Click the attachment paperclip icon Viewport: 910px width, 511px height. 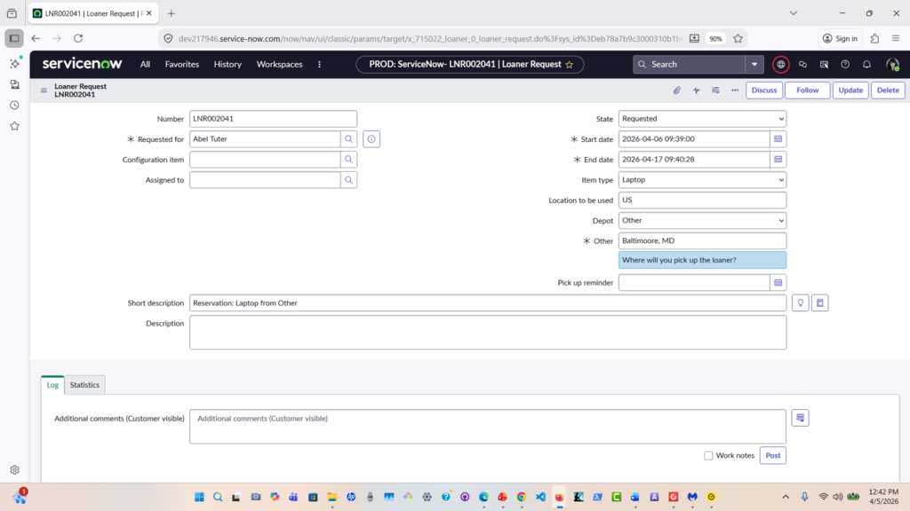click(676, 90)
